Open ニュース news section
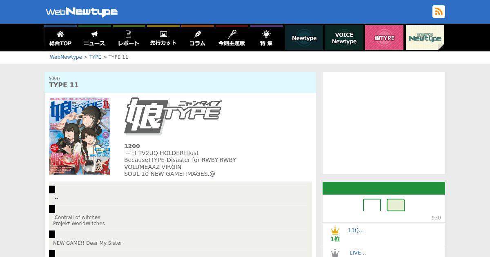490x257 pixels. (x=94, y=38)
